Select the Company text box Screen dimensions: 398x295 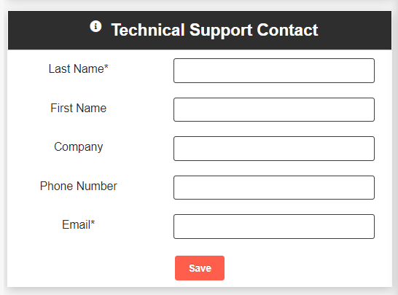click(x=274, y=149)
